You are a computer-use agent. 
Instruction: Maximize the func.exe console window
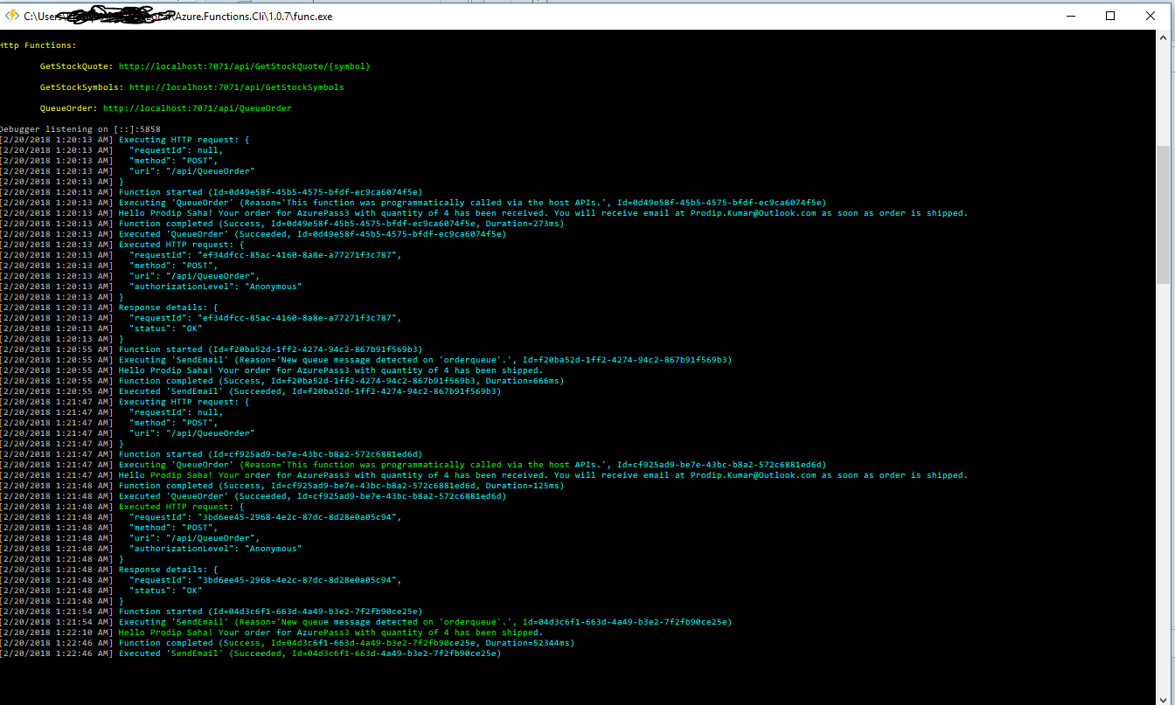tap(1110, 16)
